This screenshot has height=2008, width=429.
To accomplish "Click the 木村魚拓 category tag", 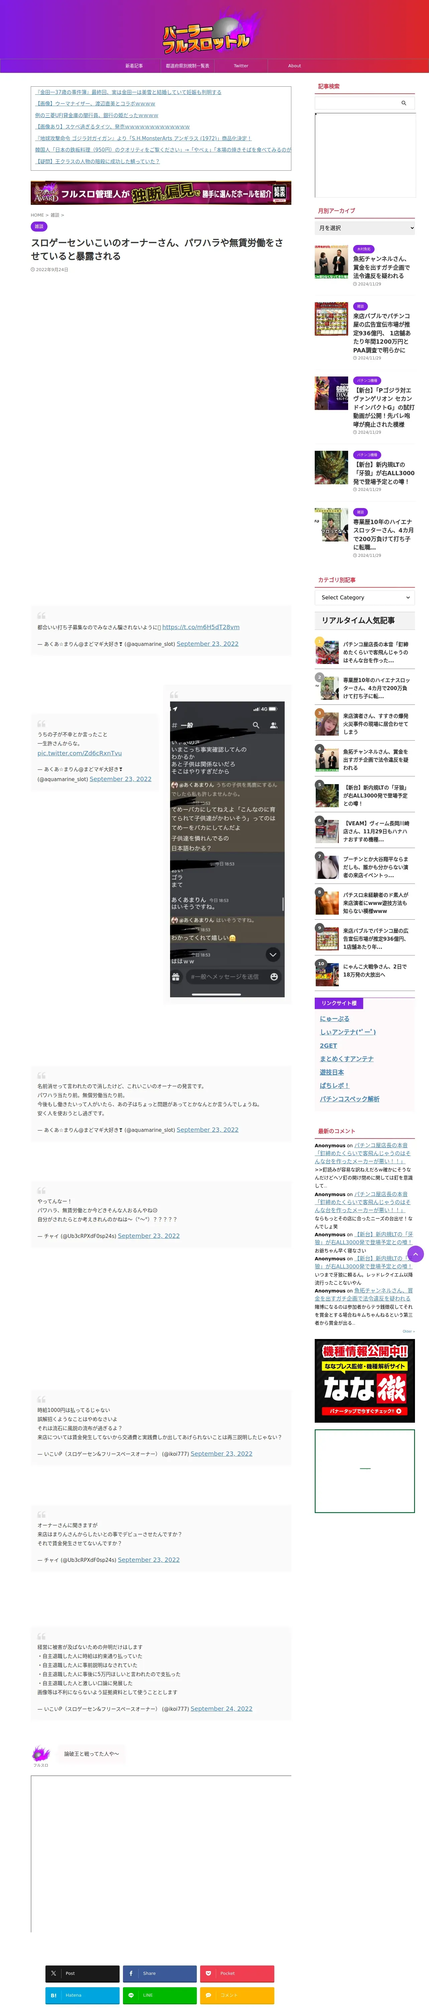I will point(363,249).
